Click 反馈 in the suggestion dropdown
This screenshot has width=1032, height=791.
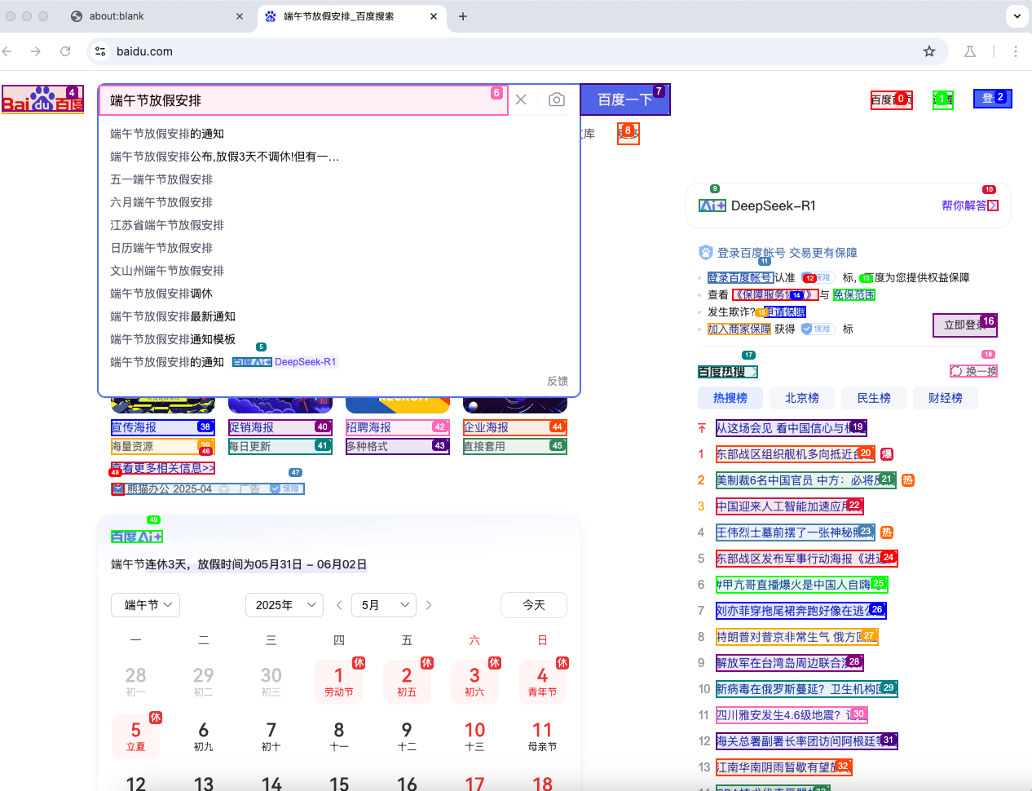[x=558, y=381]
